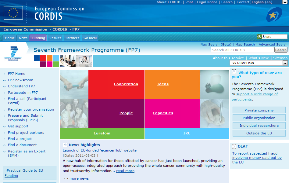Screen dimensions: 289x183
Task: Open the Euratom link
Action: coord(102,133)
